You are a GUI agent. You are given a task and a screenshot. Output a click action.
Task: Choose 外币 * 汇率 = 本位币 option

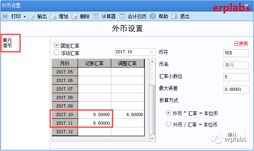[x=168, y=113]
